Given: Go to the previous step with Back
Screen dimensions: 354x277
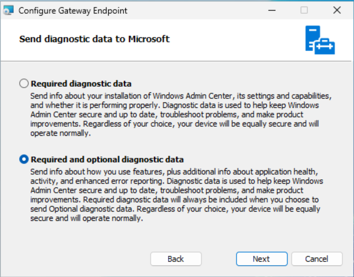Looking at the screenshot, I should (176, 259).
